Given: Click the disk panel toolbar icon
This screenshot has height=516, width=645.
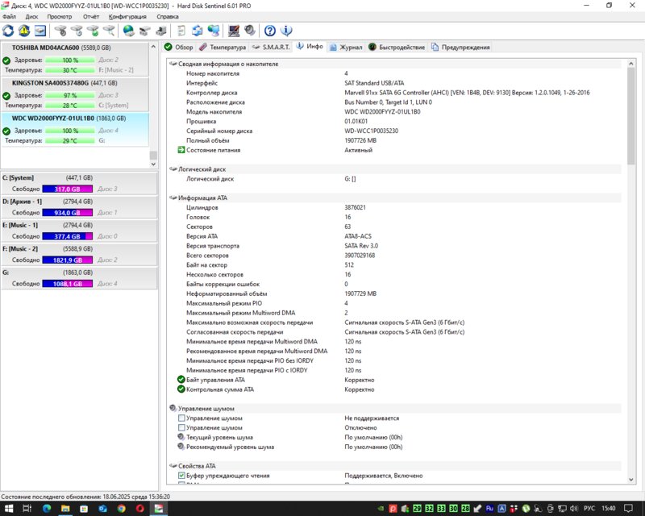Looking at the screenshot, I should tap(40, 31).
